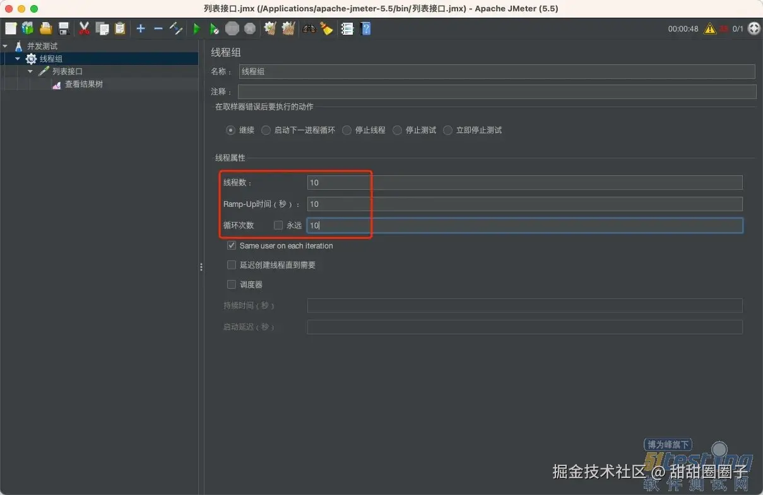Click the 列表接口 sampler dropper icon

tap(44, 71)
